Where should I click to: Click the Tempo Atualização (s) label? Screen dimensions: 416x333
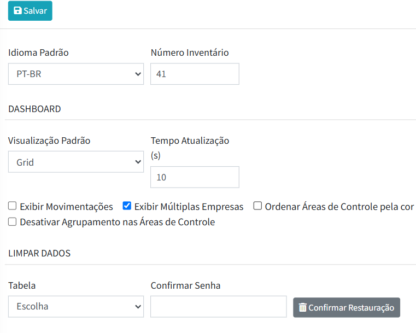coord(190,141)
